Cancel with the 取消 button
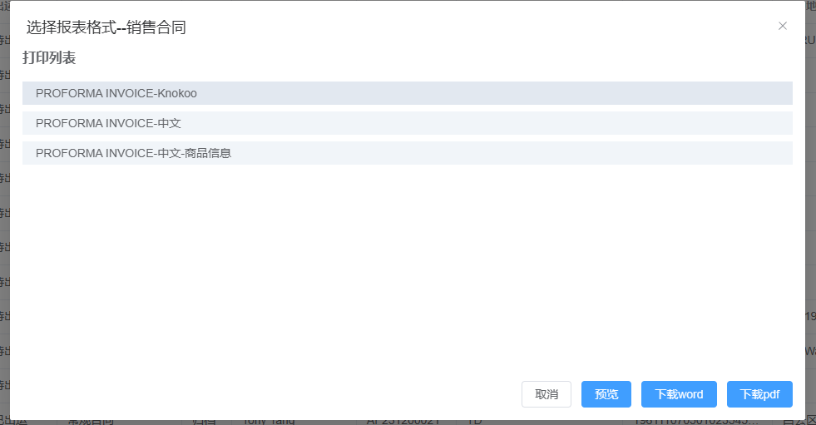The width and height of the screenshot is (816, 425). coord(546,394)
